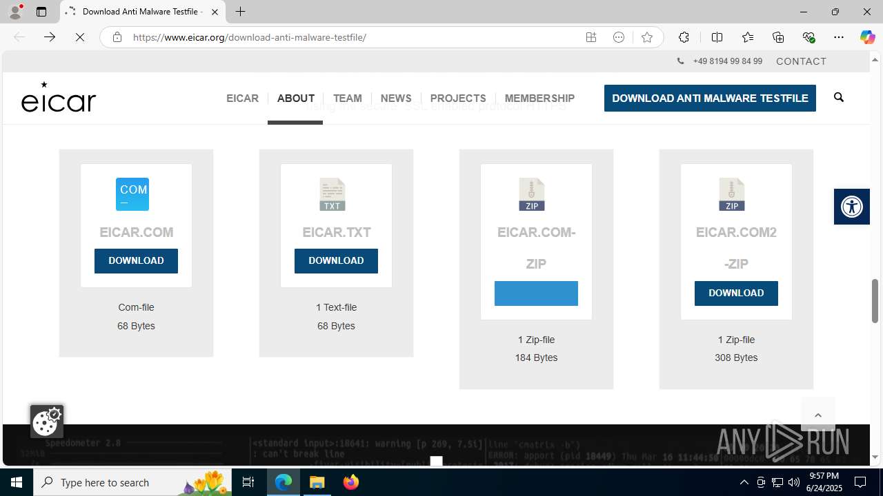Image resolution: width=883 pixels, height=496 pixels.
Task: Open the TEAM menu item
Action: click(347, 99)
